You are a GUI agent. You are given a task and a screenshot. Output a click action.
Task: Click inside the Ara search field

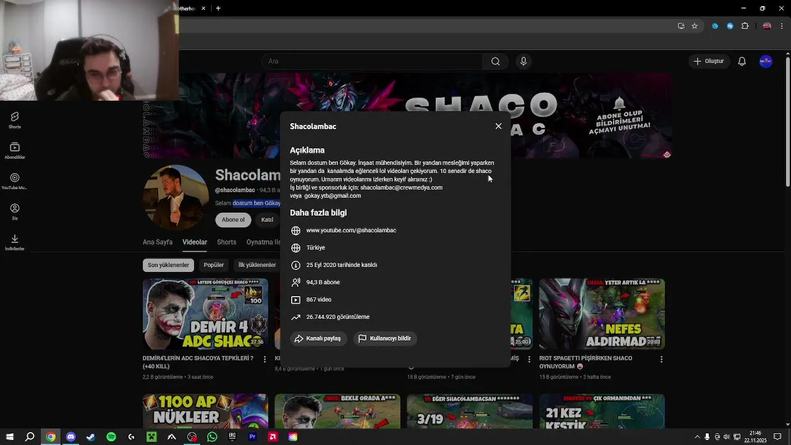373,61
